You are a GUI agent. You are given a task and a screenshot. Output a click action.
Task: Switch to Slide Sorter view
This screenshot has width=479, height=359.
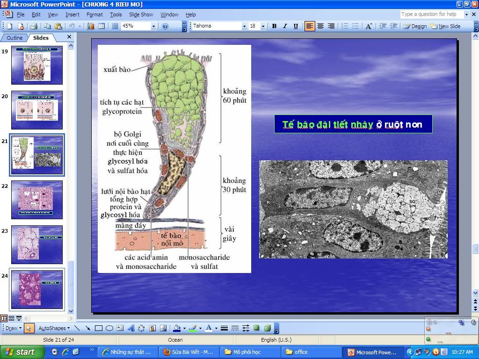tap(11, 318)
